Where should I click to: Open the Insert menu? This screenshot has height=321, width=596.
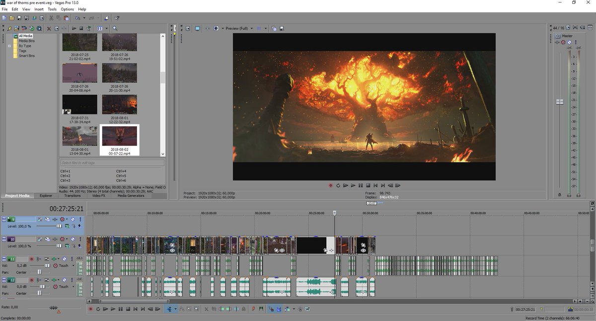click(x=39, y=9)
